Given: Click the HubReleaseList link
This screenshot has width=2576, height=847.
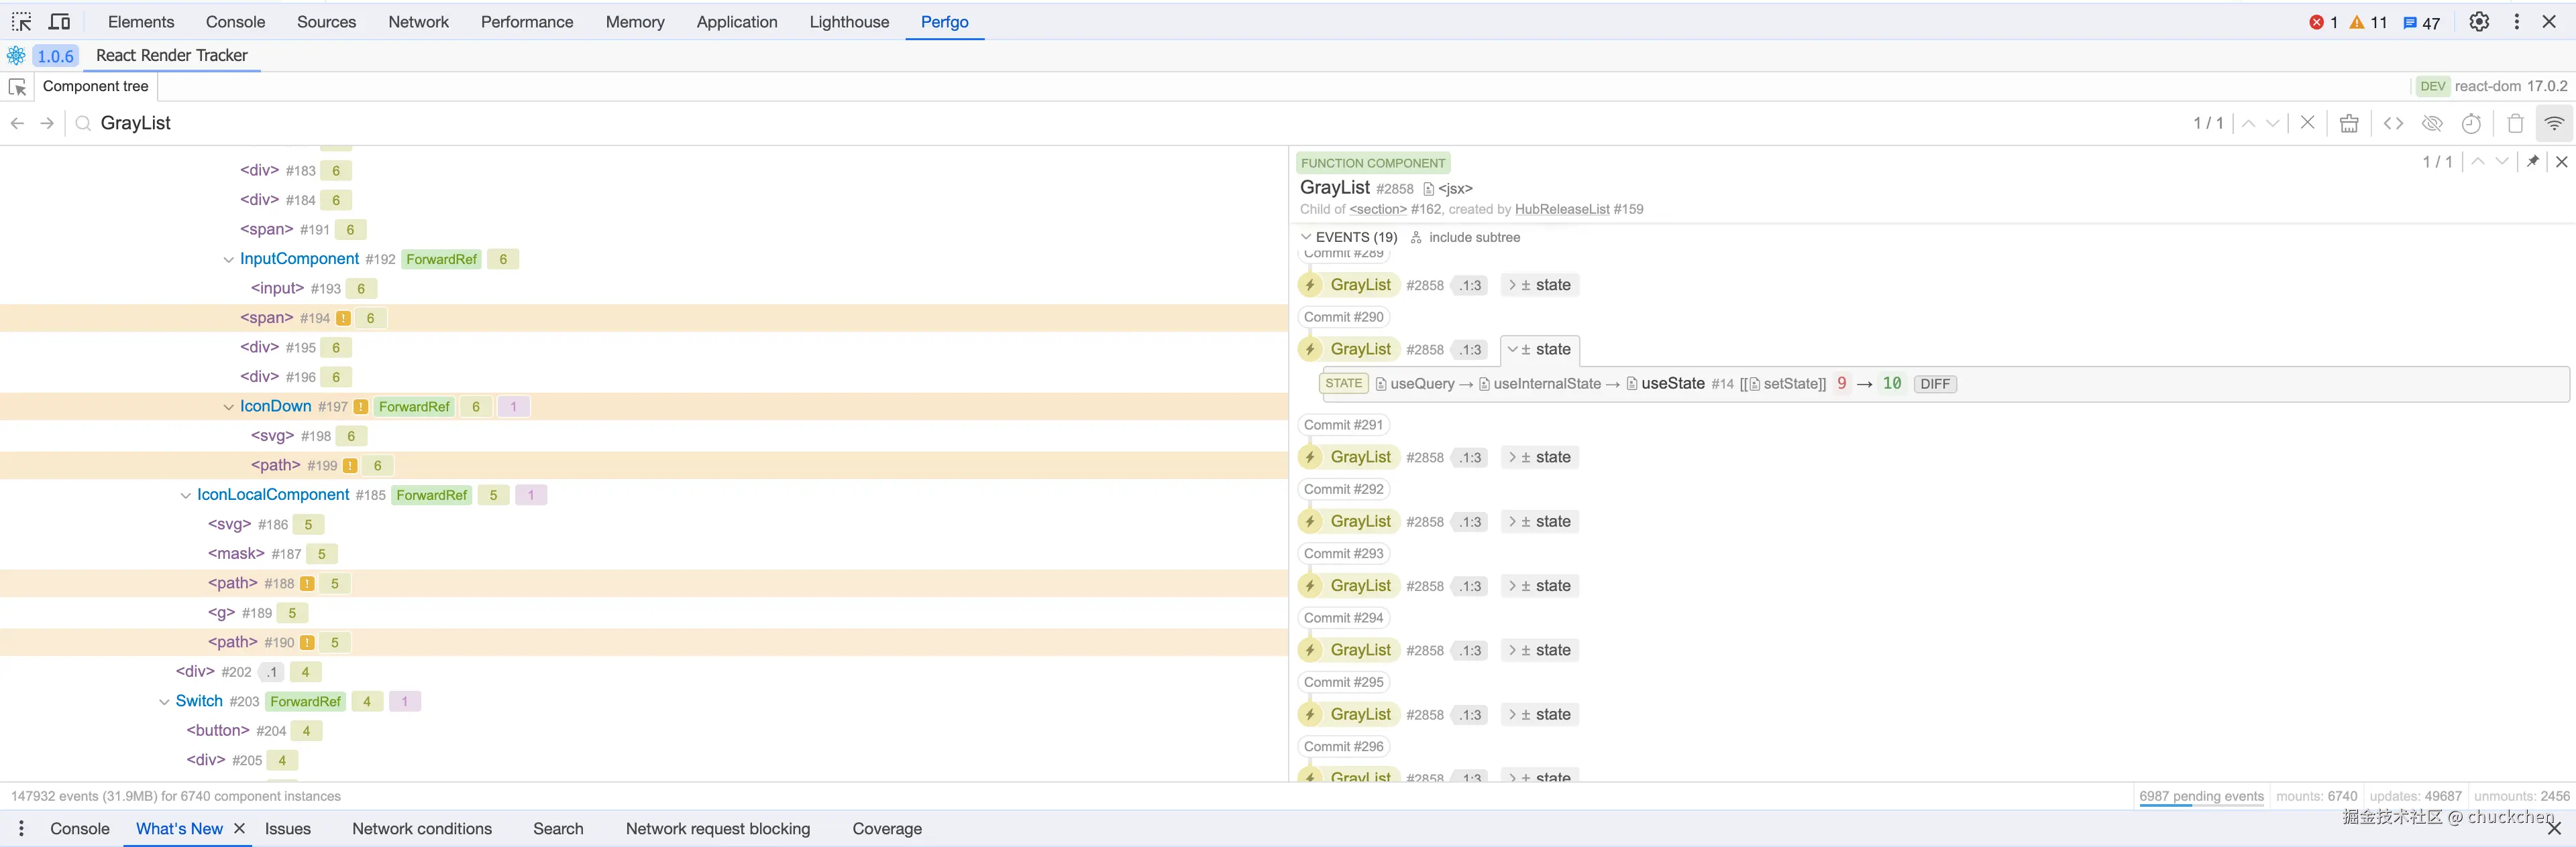Looking at the screenshot, I should (x=1561, y=210).
